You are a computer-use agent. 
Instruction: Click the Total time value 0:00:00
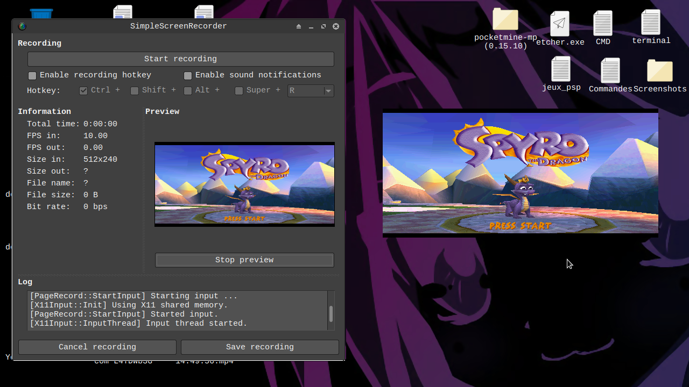[x=100, y=124]
